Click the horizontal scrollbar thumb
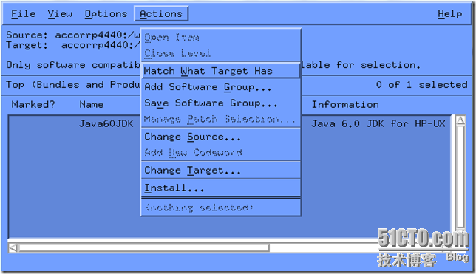 pos(144,248)
